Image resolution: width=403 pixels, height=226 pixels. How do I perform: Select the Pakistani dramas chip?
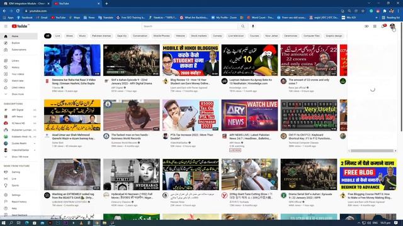tap(101, 36)
